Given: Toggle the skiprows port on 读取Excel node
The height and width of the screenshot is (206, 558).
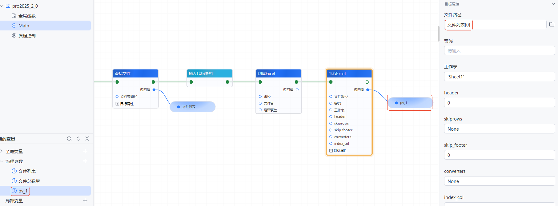Looking at the screenshot, I should point(331,123).
